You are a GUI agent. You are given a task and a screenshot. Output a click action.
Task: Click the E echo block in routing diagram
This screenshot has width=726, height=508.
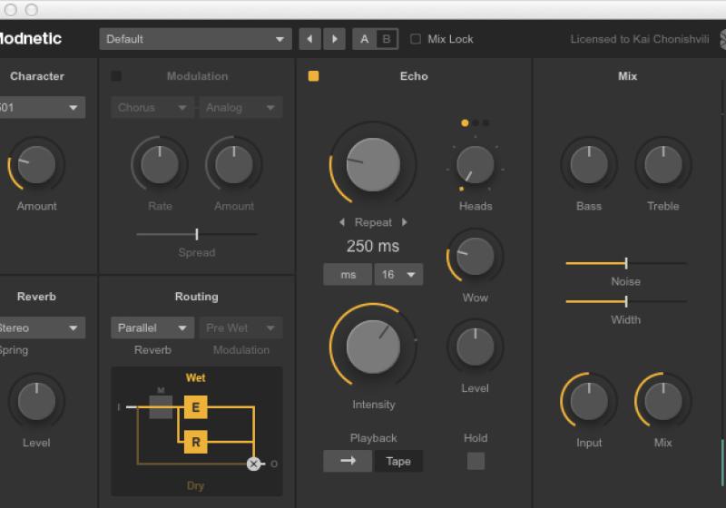point(195,407)
